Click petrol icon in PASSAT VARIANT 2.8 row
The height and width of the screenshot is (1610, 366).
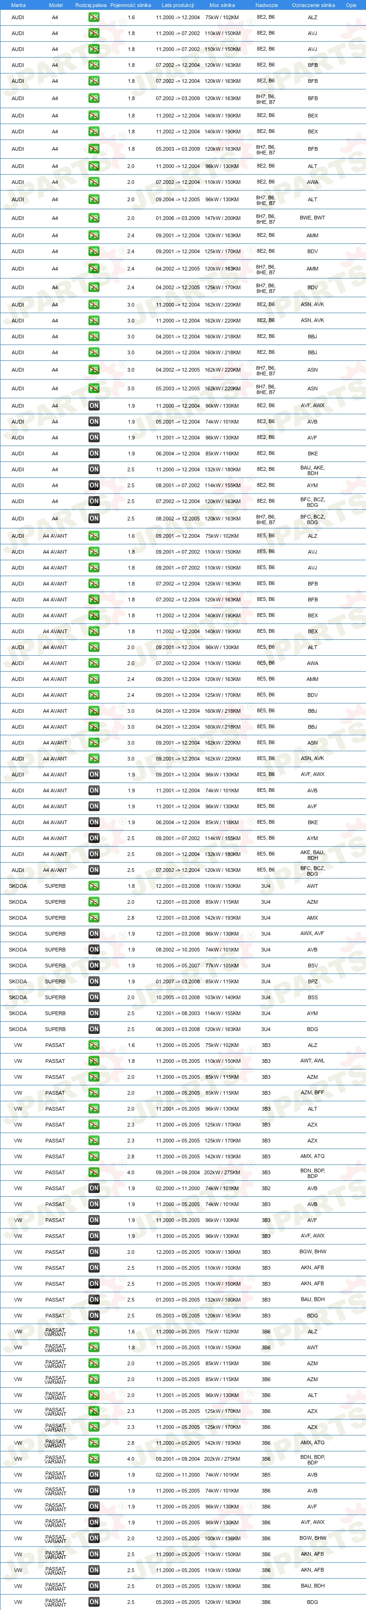pos(94,1443)
